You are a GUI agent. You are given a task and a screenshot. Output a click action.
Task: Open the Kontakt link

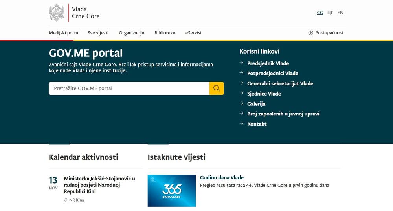tap(257, 124)
